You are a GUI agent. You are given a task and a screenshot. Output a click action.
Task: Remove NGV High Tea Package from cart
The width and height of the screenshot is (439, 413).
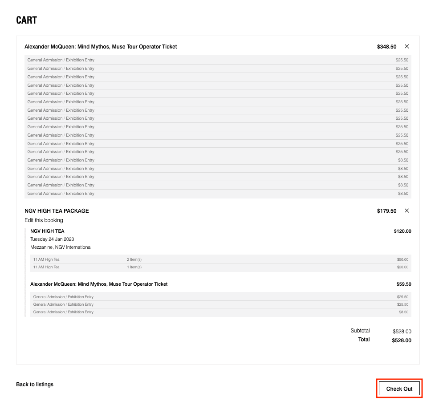406,211
